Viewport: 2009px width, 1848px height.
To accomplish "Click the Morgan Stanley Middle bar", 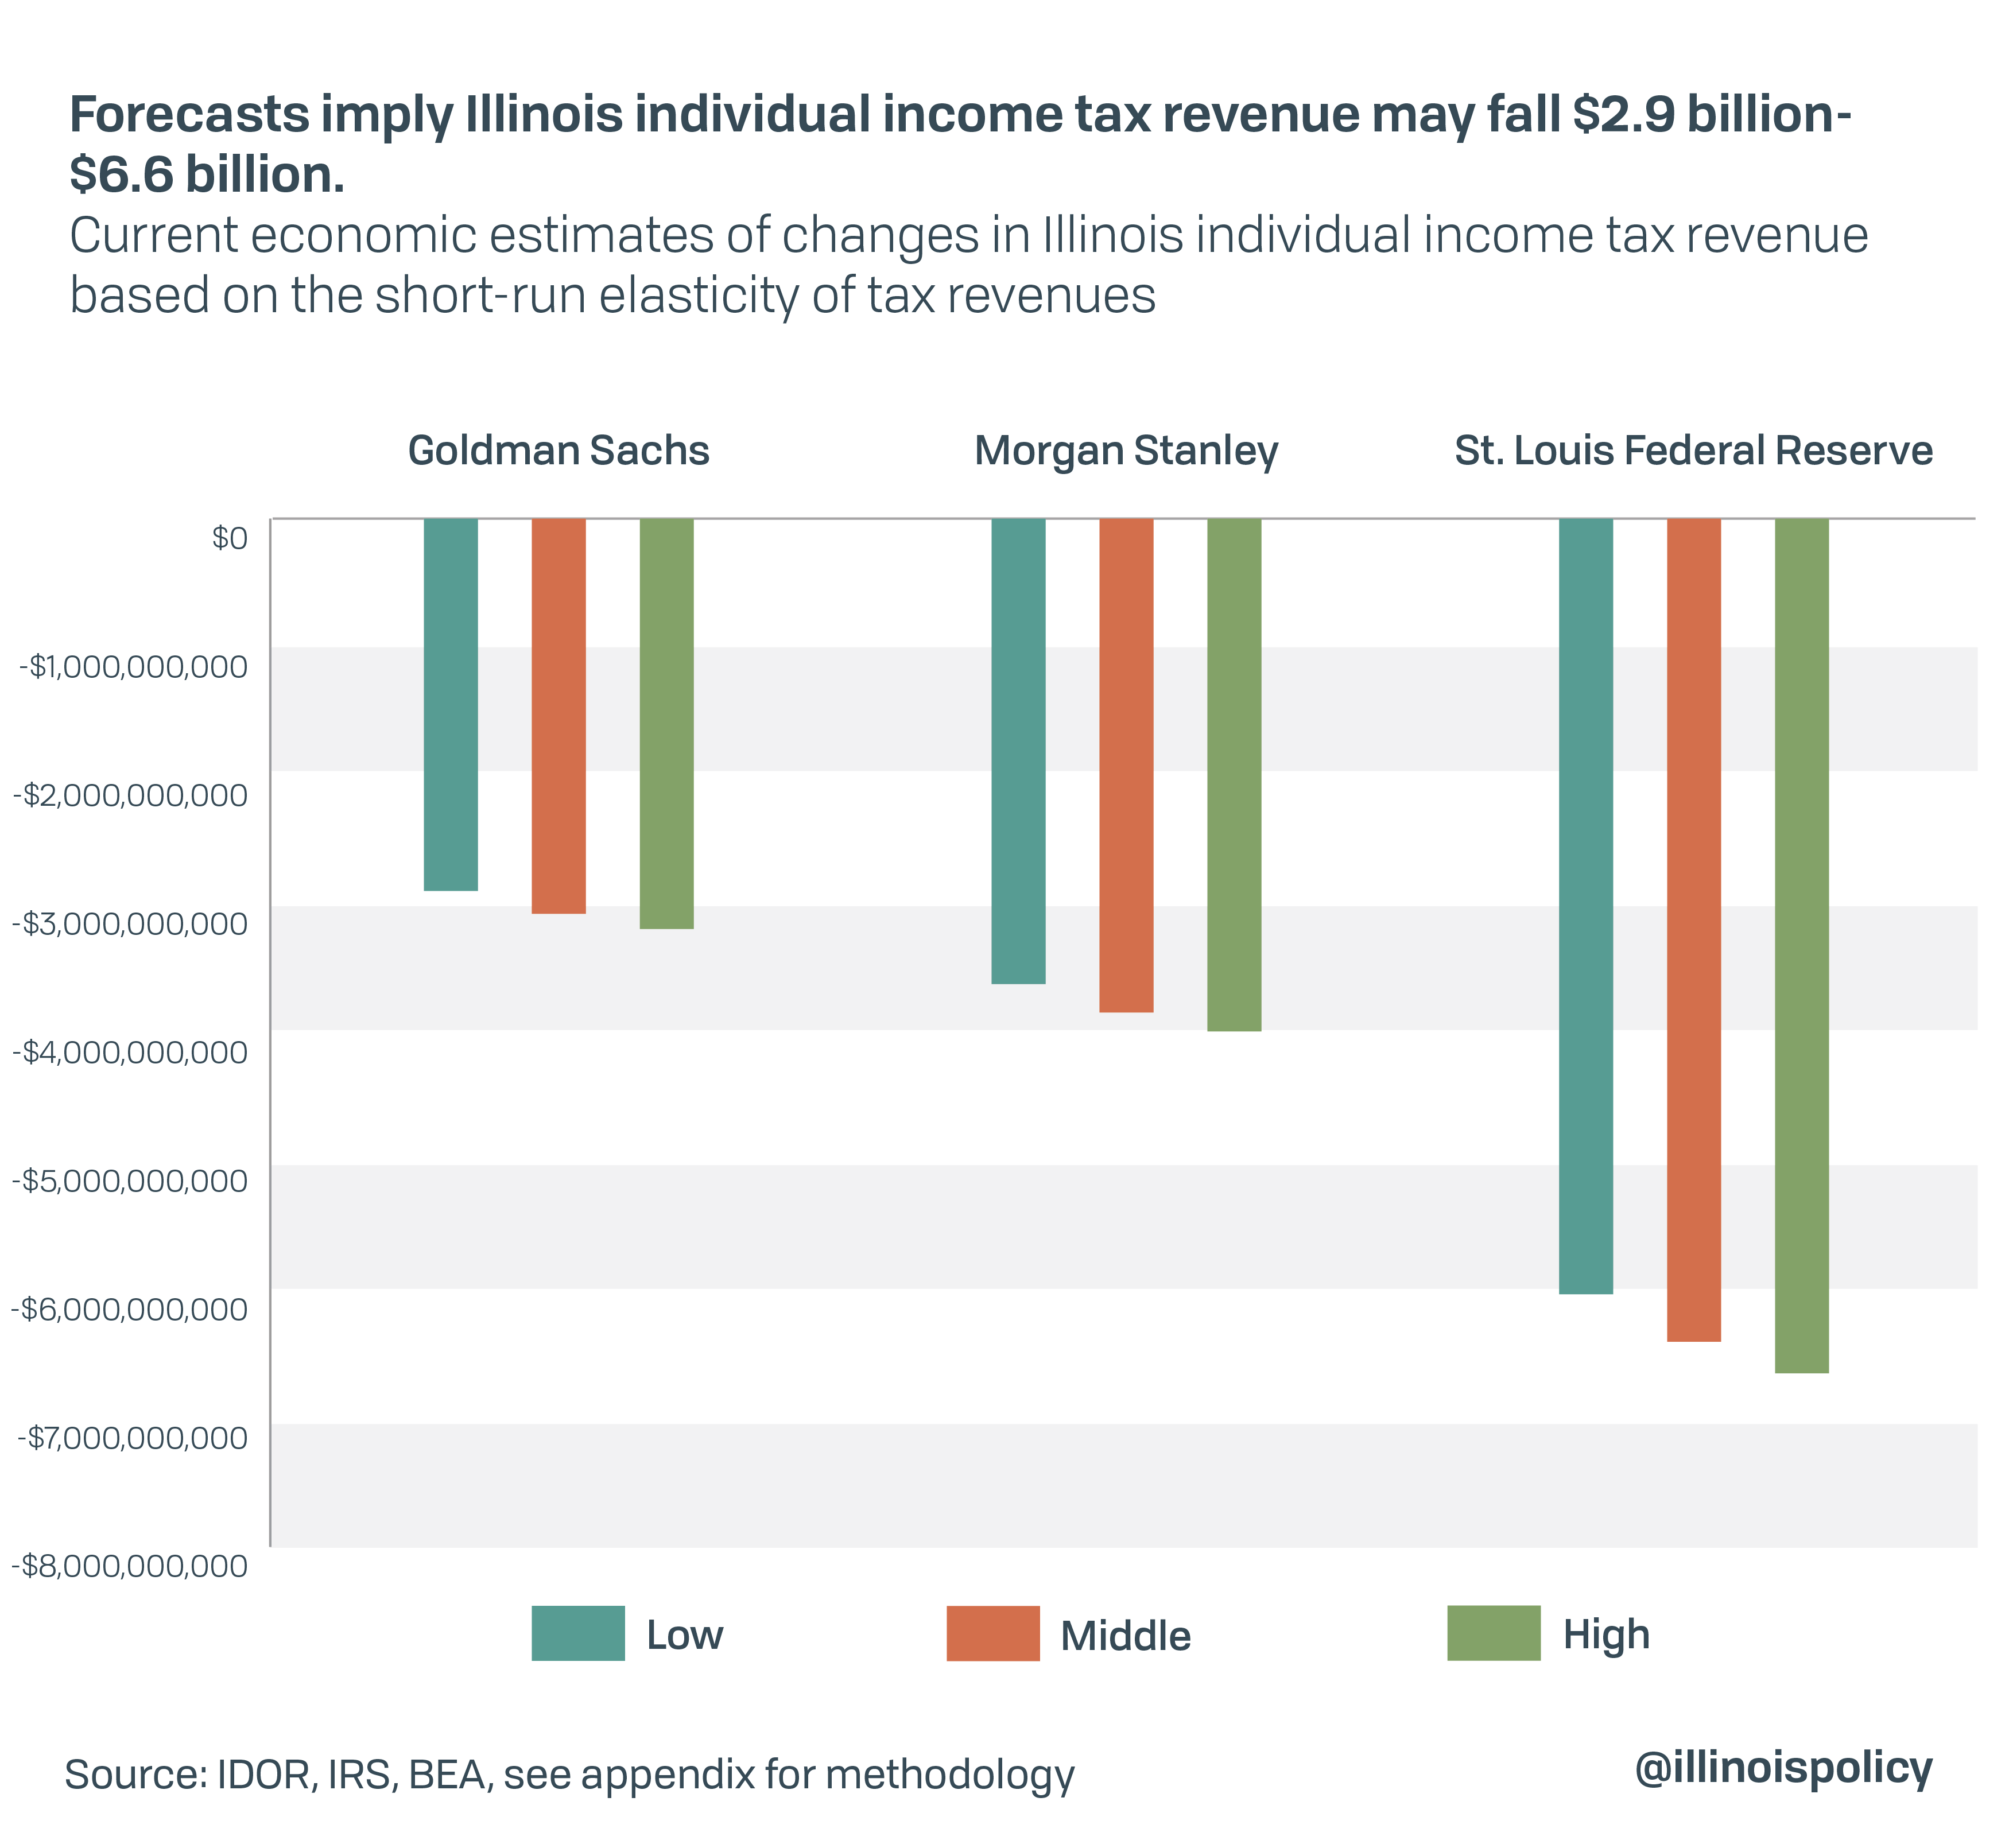I will click(x=1127, y=765).
